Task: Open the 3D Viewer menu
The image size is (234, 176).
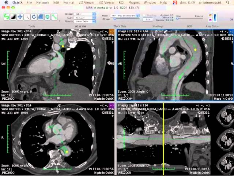Action: point(106,3)
